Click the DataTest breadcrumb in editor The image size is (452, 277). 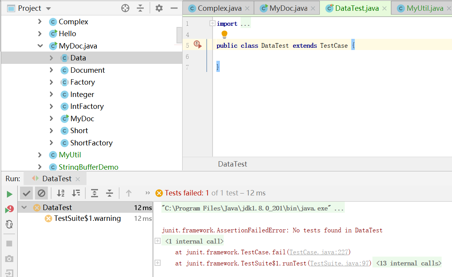(x=232, y=164)
